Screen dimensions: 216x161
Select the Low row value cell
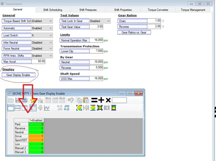(36, 144)
